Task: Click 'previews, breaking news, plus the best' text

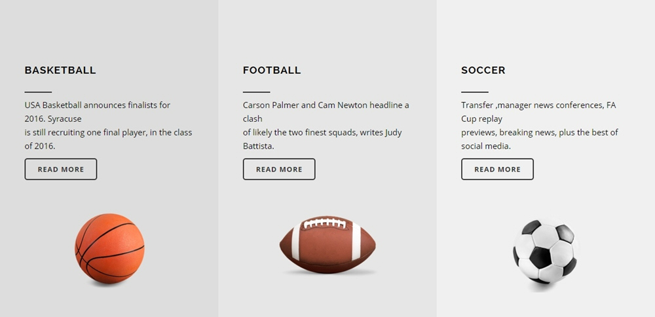Action: pos(534,133)
